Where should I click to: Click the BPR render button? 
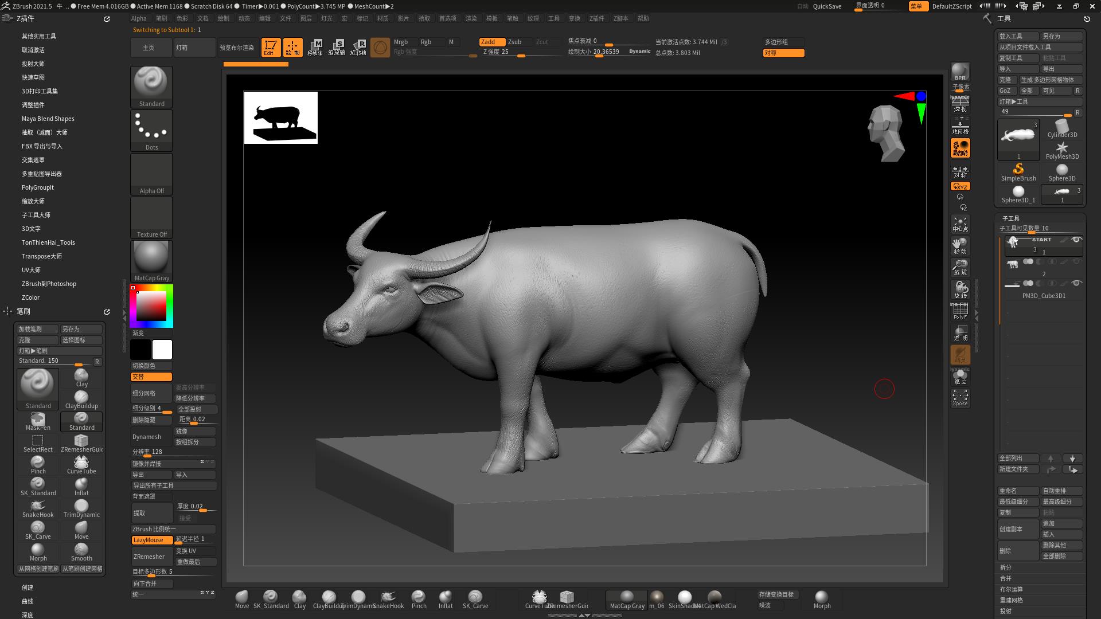[x=960, y=72]
